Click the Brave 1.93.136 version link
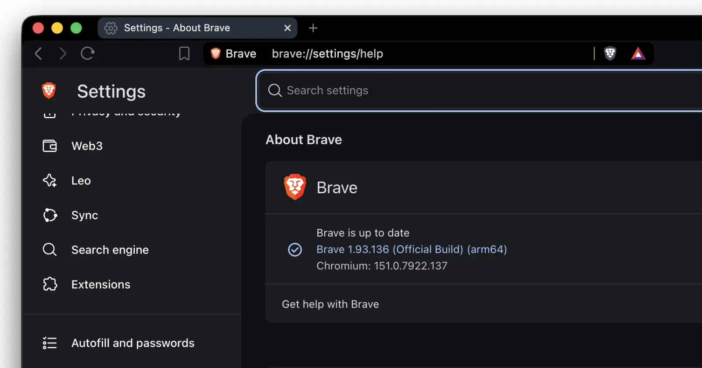The width and height of the screenshot is (702, 368). pos(412,249)
